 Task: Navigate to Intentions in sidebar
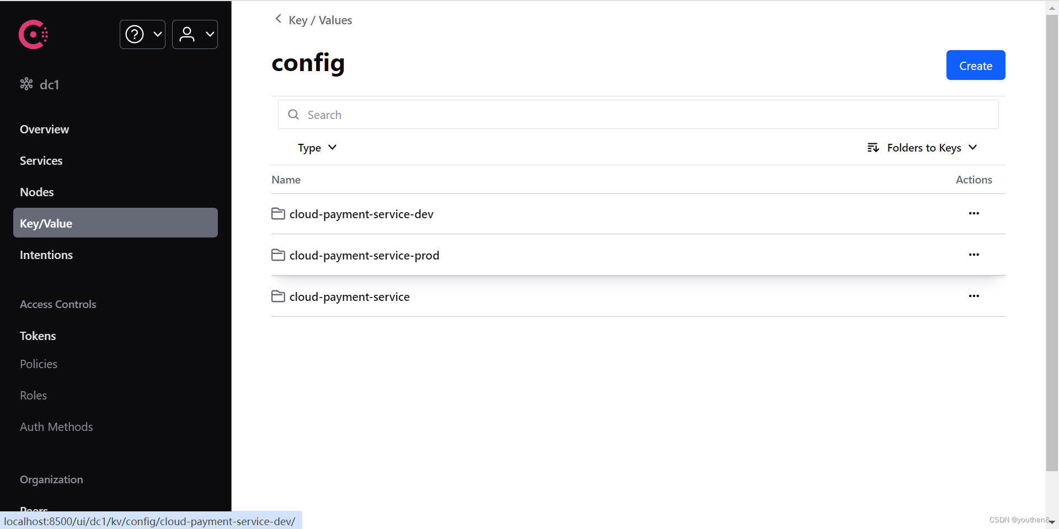[46, 255]
